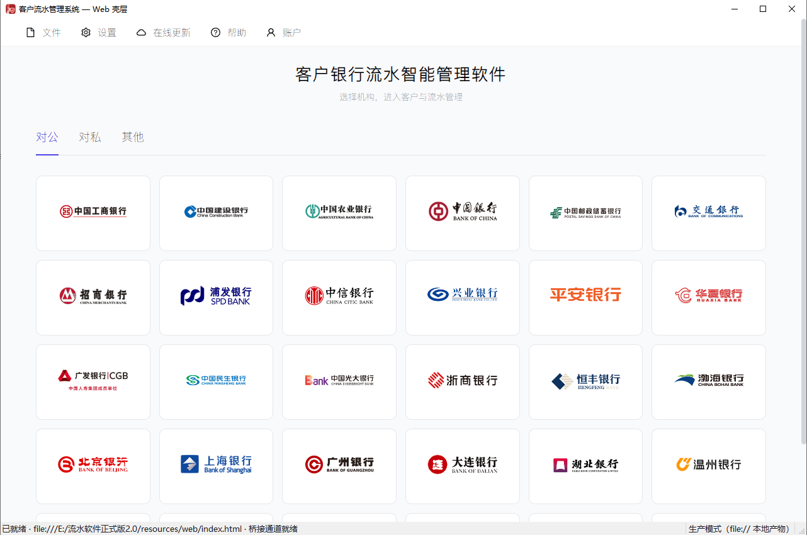Select the 中国工商银行 bank card
The height and width of the screenshot is (535, 807).
pos(93,213)
